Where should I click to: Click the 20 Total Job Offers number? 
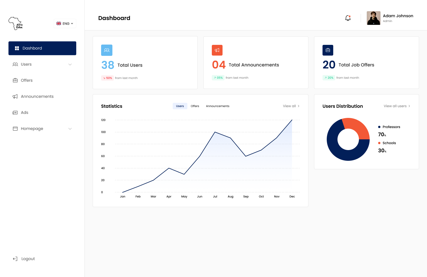[329, 65]
